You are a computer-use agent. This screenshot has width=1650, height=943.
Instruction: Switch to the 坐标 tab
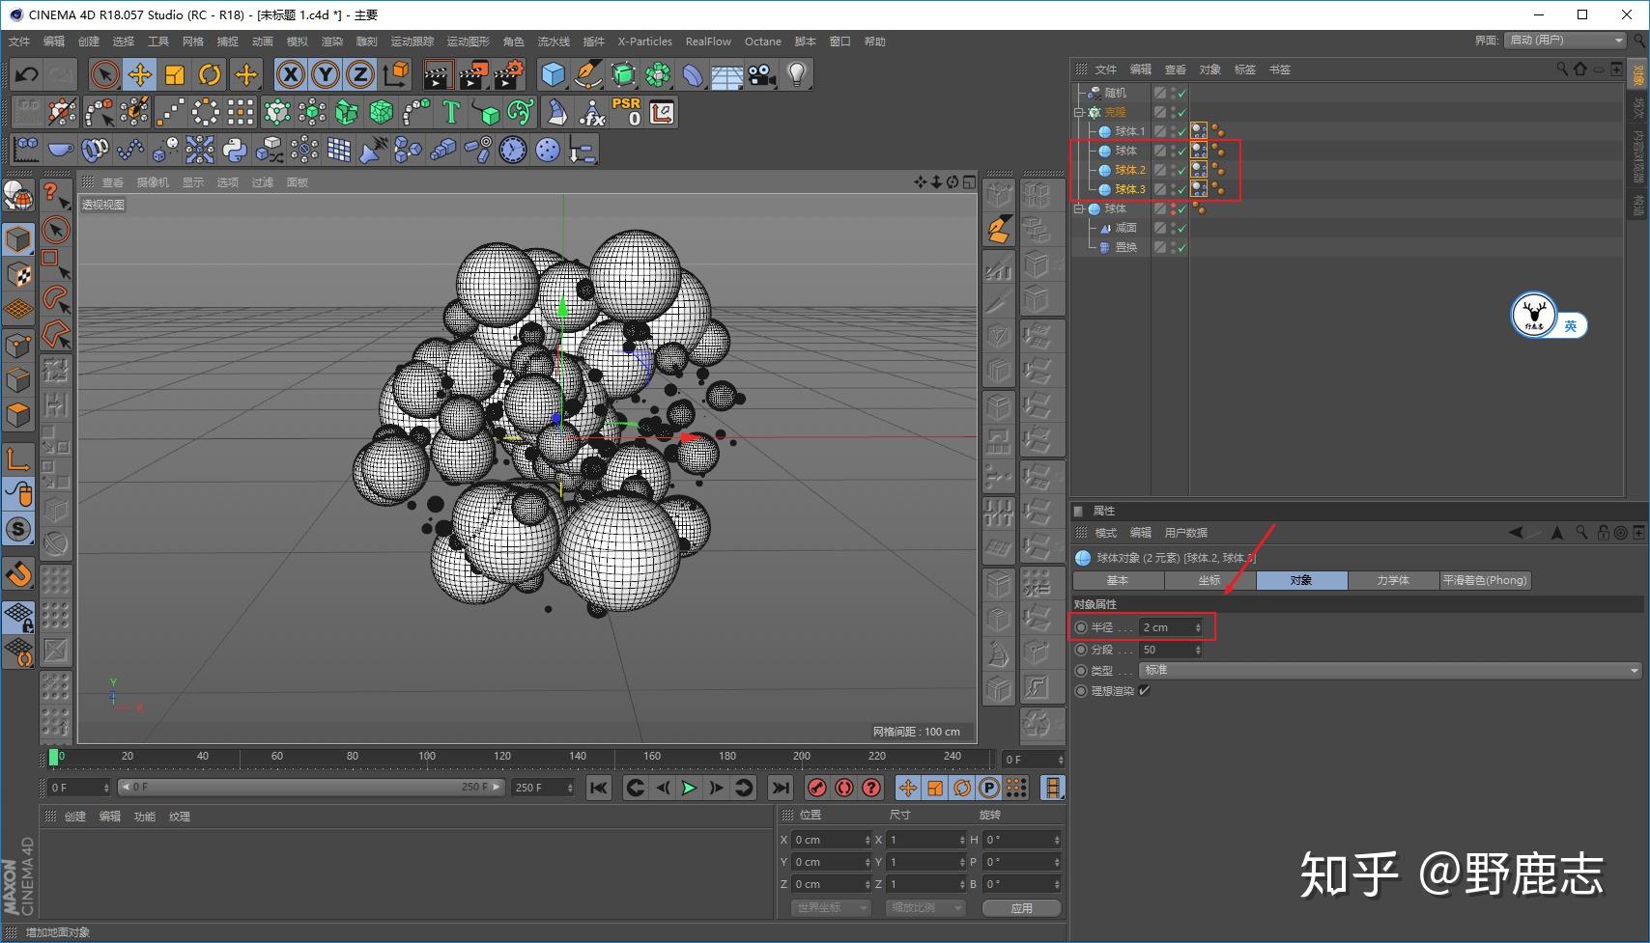click(x=1209, y=580)
